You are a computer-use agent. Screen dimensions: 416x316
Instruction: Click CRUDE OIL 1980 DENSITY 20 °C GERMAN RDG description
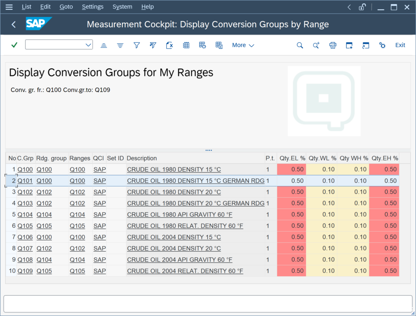pos(196,203)
